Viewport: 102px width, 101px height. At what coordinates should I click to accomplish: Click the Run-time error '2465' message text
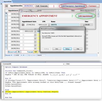point(48,33)
